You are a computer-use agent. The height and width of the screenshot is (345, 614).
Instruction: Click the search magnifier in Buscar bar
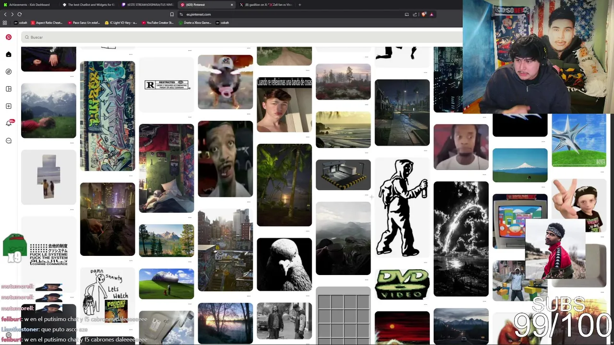point(27,37)
